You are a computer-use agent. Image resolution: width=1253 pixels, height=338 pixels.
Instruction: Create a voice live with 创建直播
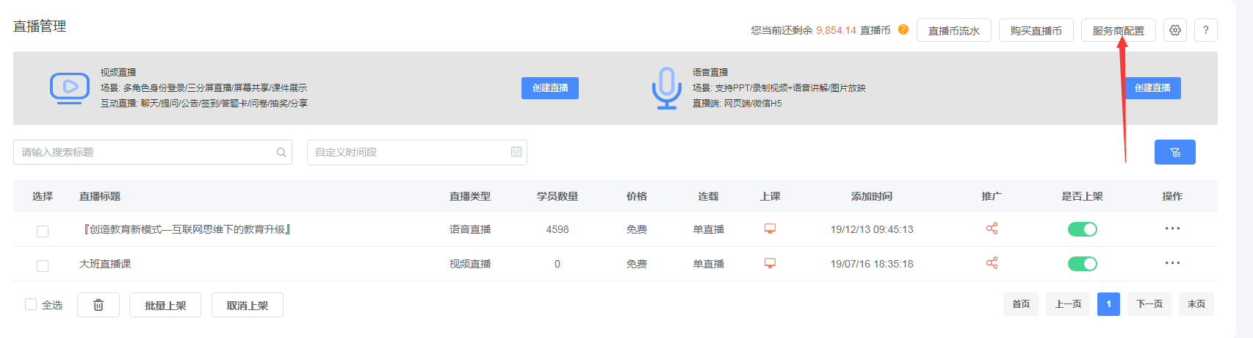pyautogui.click(x=1152, y=88)
